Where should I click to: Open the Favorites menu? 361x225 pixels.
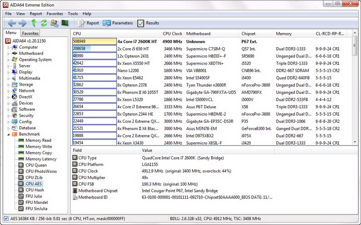click(x=55, y=14)
